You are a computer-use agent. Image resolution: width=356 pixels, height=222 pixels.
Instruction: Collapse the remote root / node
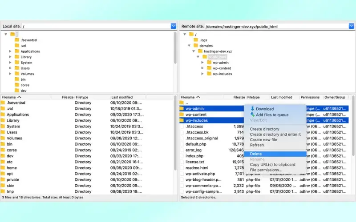coord(185,34)
